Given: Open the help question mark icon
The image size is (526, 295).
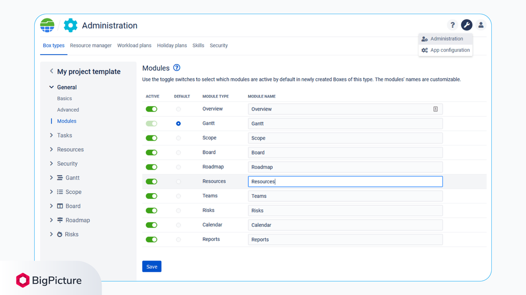Looking at the screenshot, I should (x=452, y=25).
